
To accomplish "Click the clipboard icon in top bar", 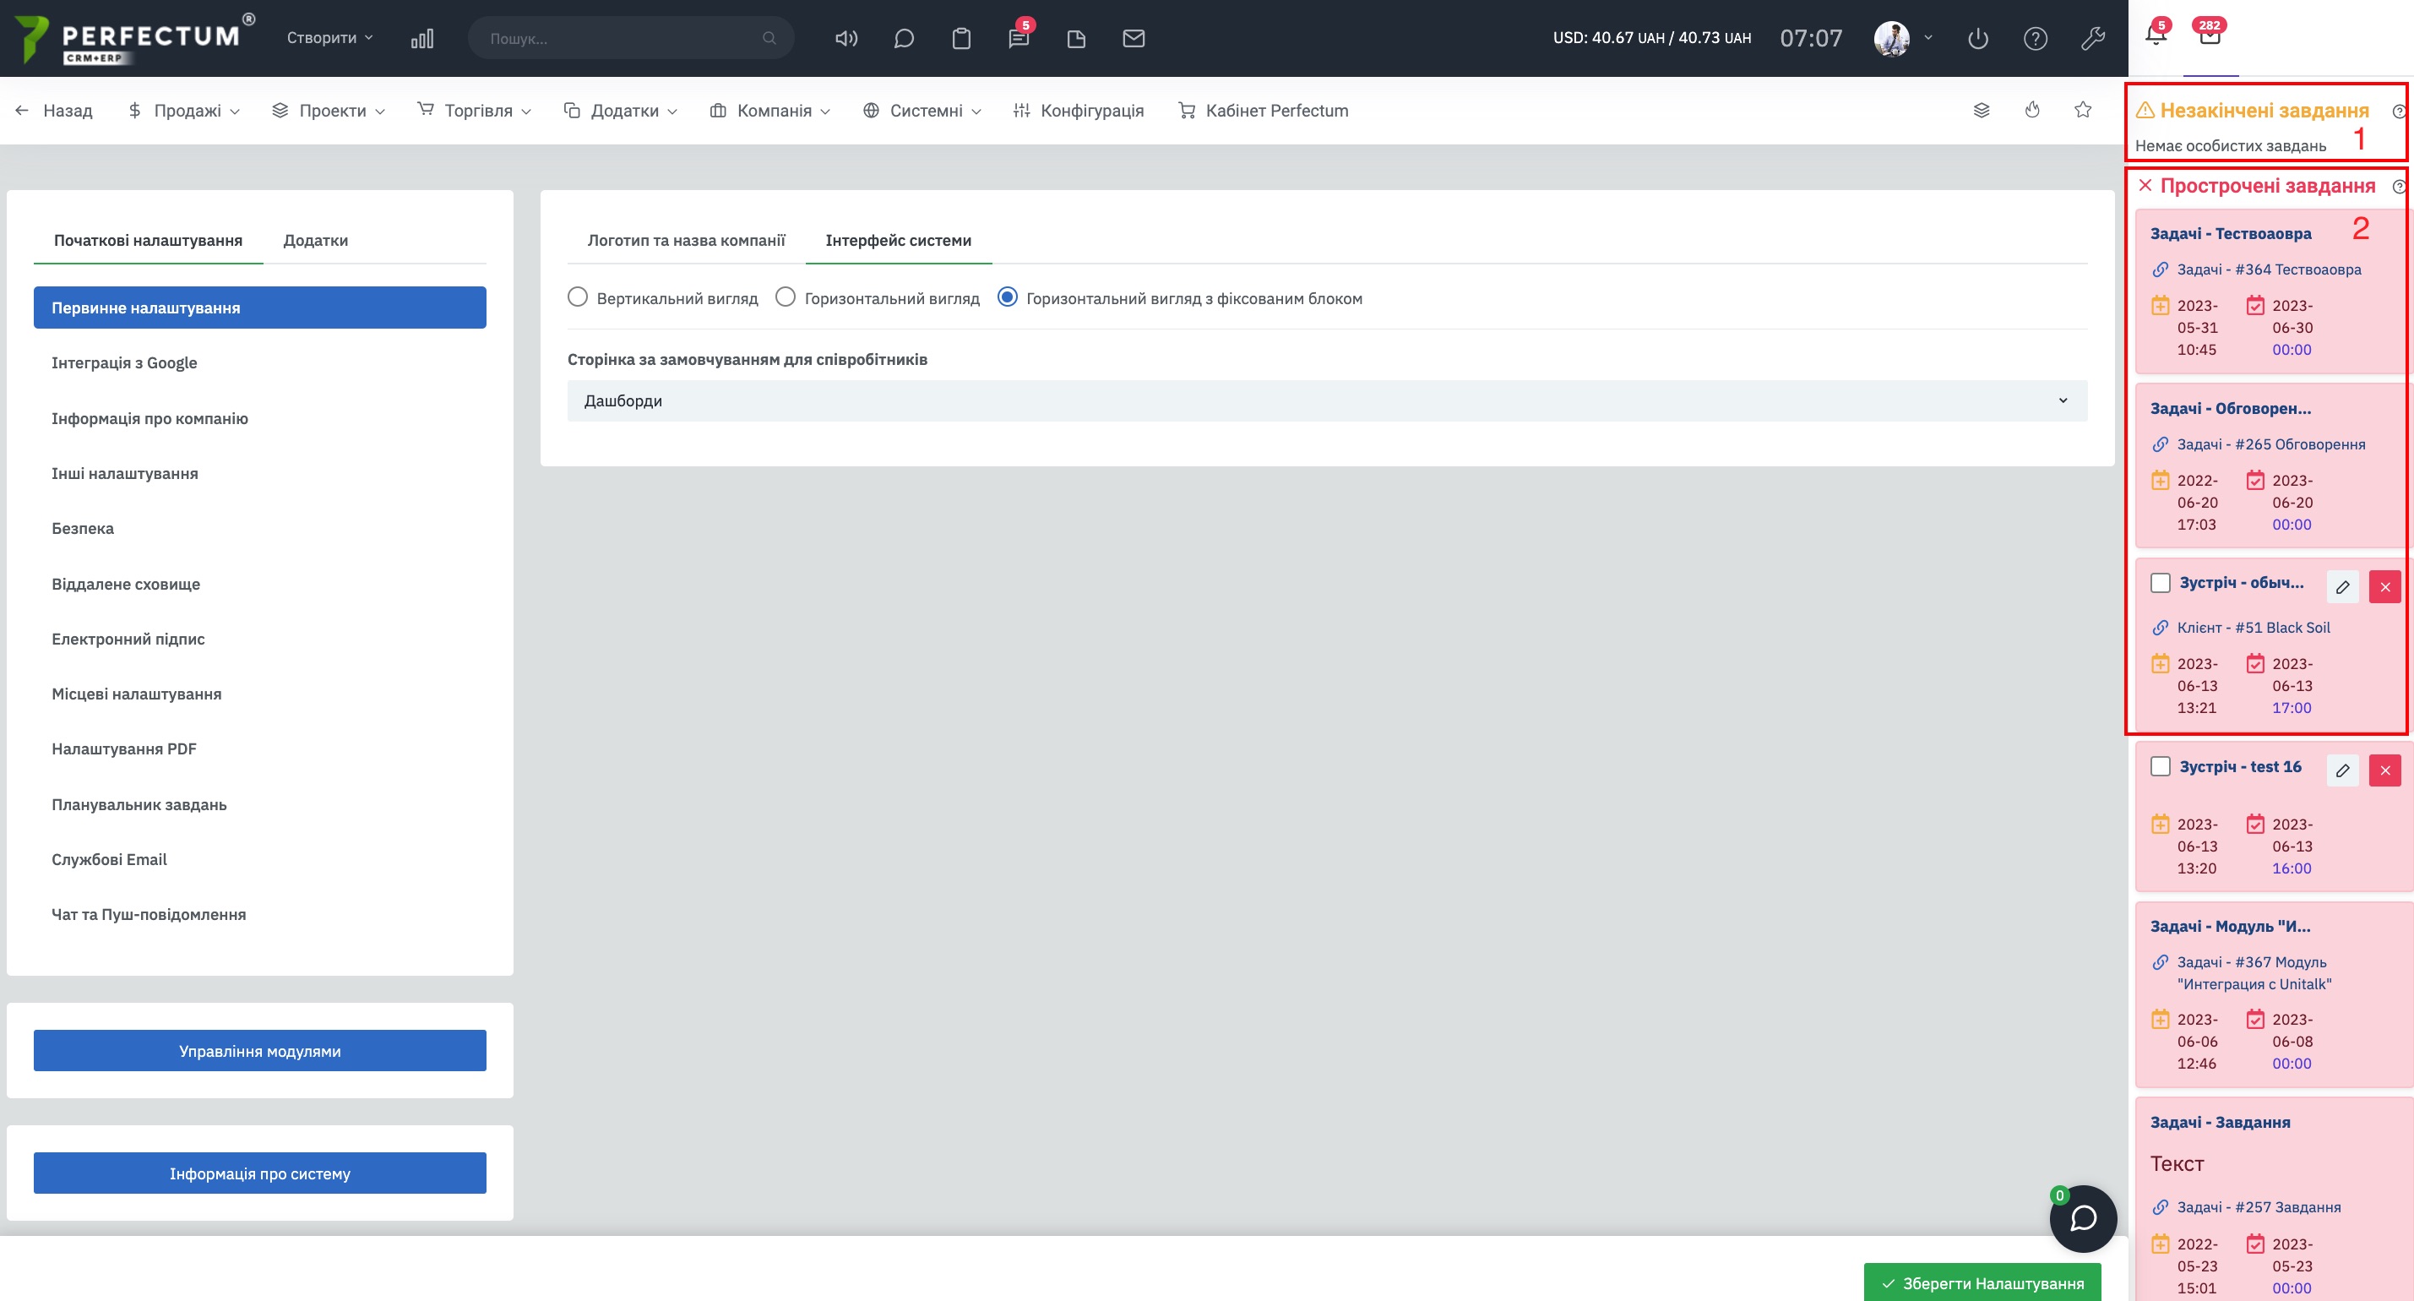I will point(960,38).
